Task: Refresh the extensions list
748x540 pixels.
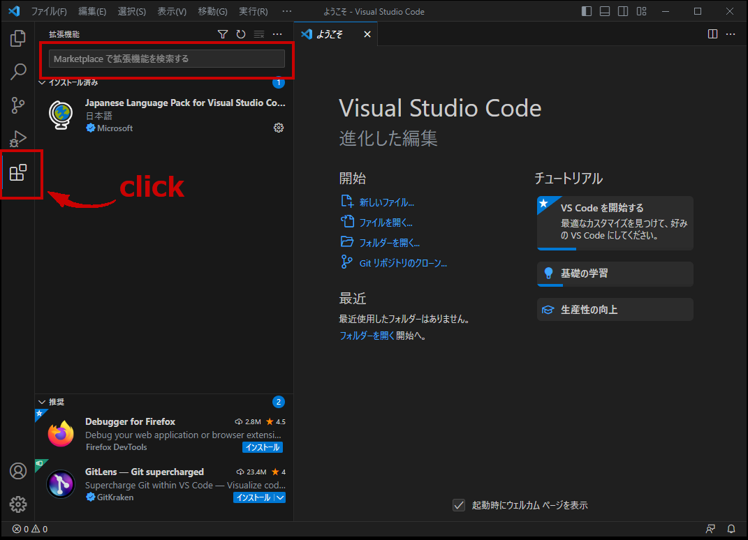Action: 241,34
